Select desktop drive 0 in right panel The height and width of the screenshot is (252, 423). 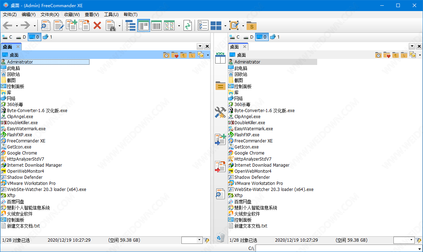(x=262, y=37)
